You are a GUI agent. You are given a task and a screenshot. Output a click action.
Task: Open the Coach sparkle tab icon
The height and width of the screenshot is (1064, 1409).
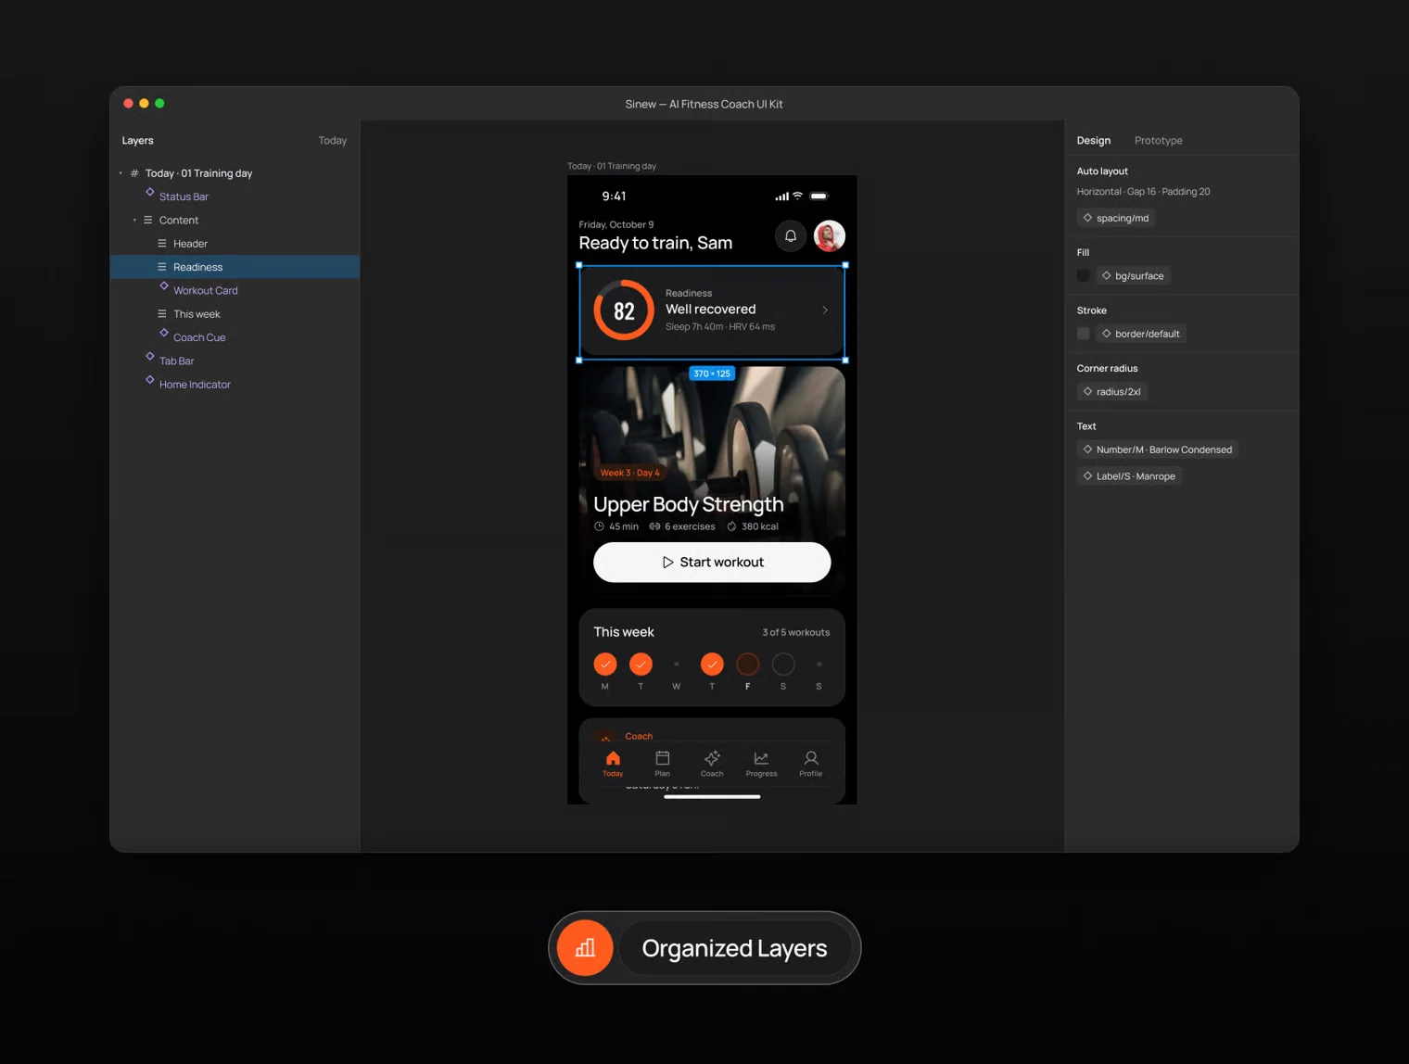point(712,758)
